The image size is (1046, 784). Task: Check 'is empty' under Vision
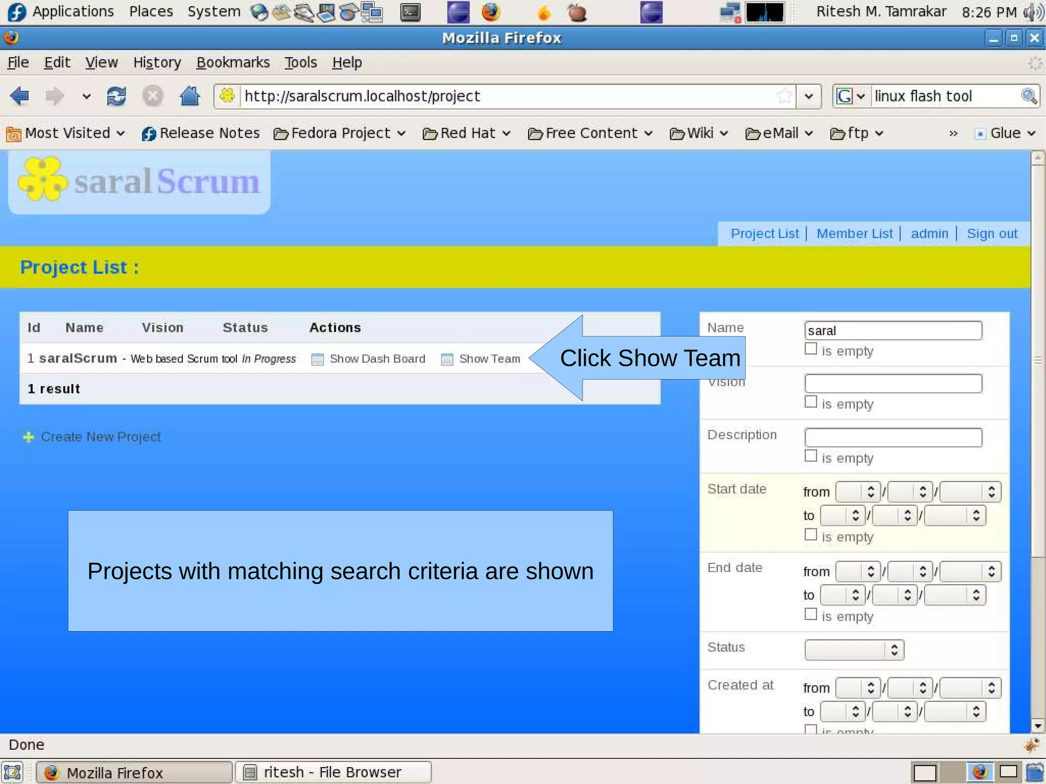click(x=811, y=402)
